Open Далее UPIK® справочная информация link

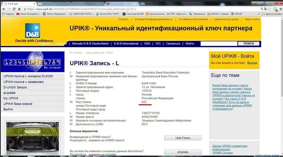tap(230, 147)
